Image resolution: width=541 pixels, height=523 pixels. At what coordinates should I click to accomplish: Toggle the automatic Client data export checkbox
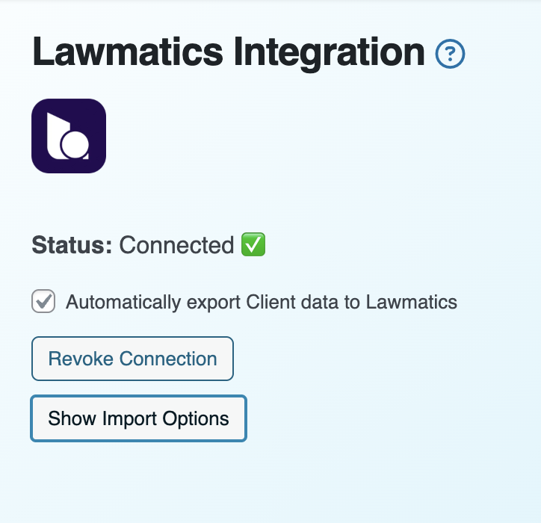(x=43, y=301)
